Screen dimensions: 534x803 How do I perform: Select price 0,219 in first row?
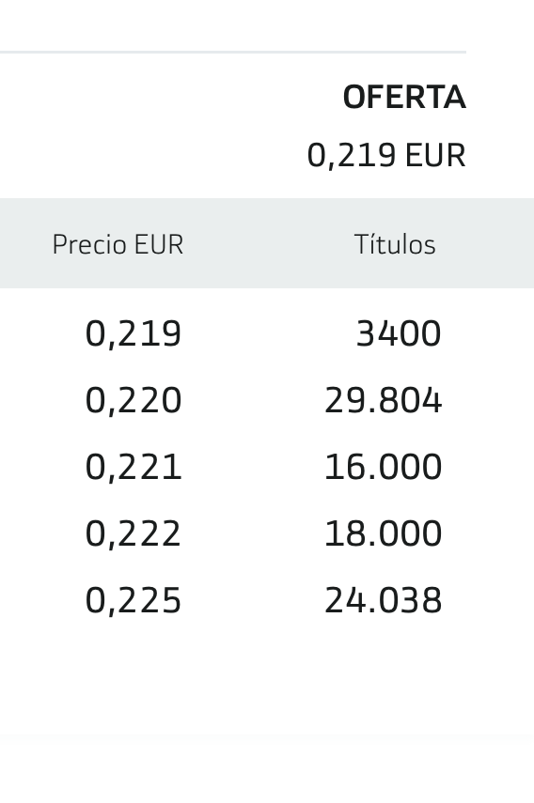click(x=133, y=334)
